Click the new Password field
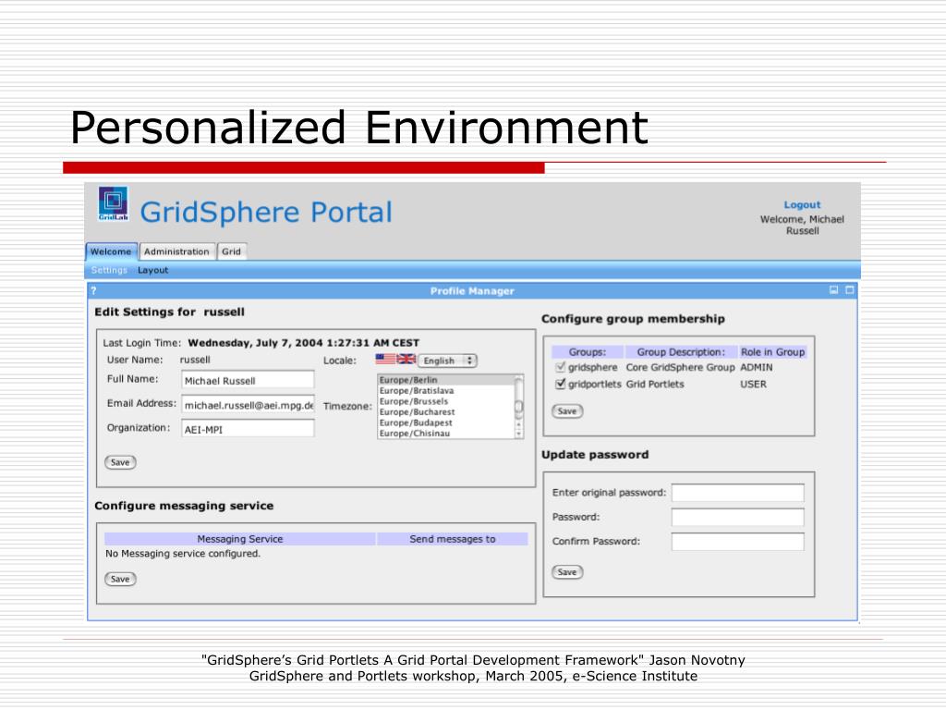This screenshot has height=710, width=946. (738, 517)
